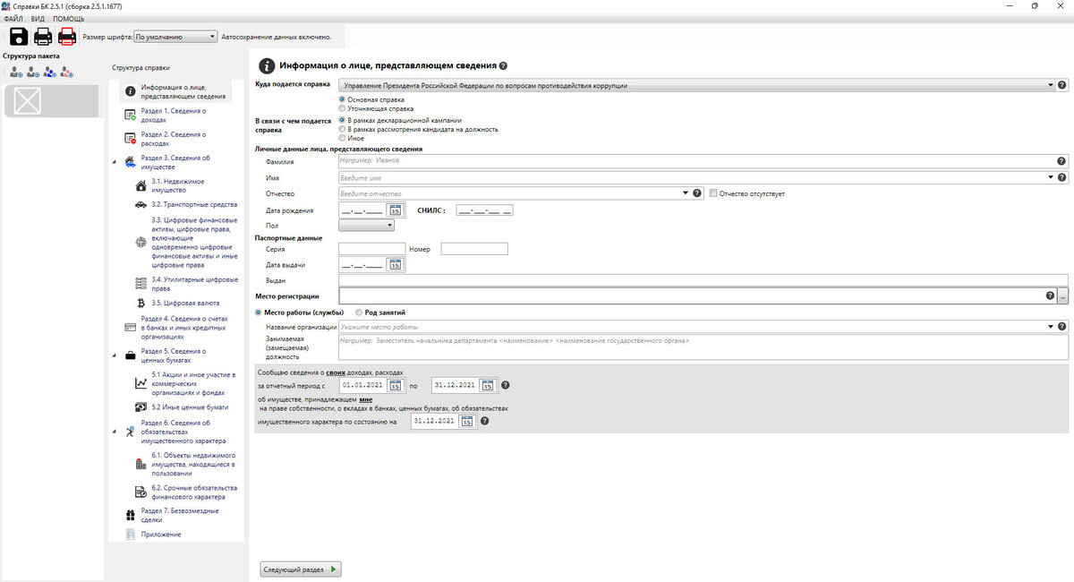Click the first add-person icon under Структура пакета
Image resolution: width=1074 pixels, height=582 pixels.
coord(14,72)
